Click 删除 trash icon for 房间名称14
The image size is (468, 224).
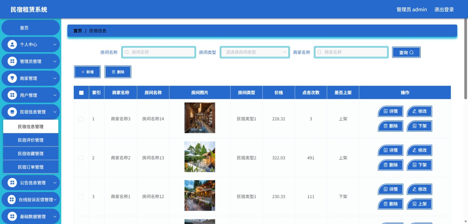[385, 126]
